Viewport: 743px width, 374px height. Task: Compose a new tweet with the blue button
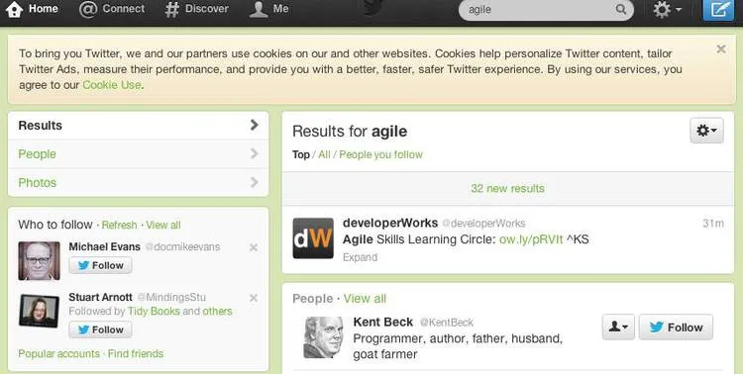click(718, 10)
